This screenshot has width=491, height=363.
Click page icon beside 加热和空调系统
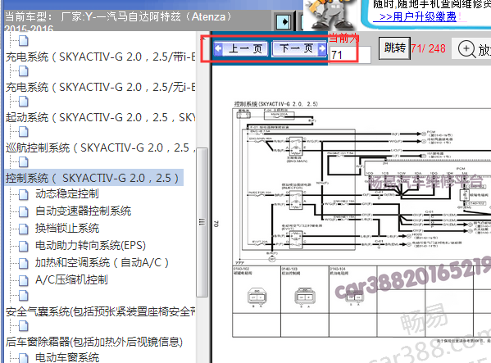[24, 264]
